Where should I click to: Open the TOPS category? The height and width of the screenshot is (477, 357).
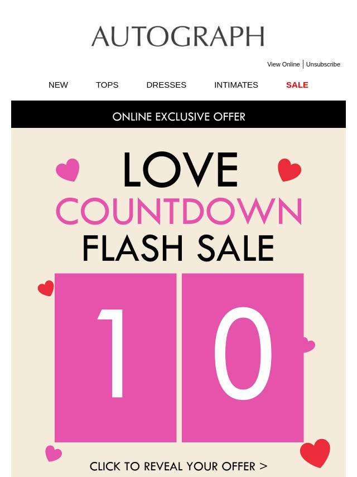click(107, 85)
